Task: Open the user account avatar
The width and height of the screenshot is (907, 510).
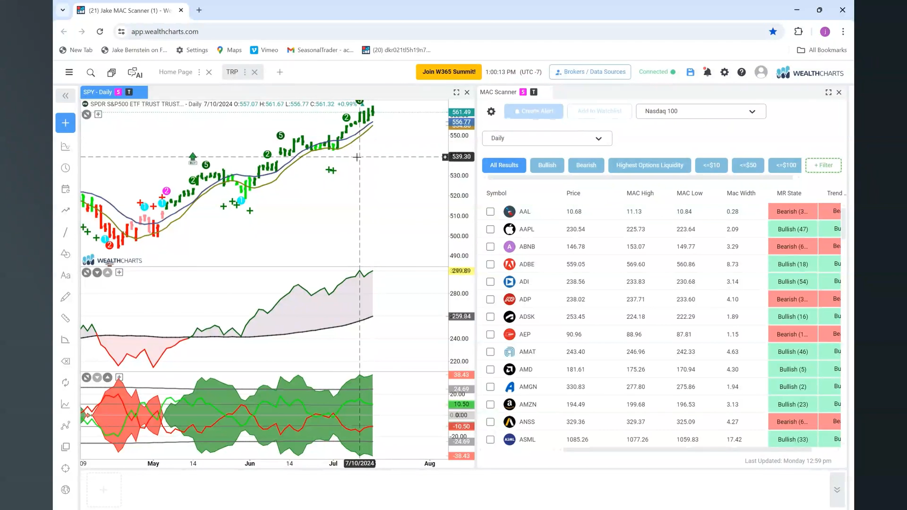Action: tap(761, 72)
